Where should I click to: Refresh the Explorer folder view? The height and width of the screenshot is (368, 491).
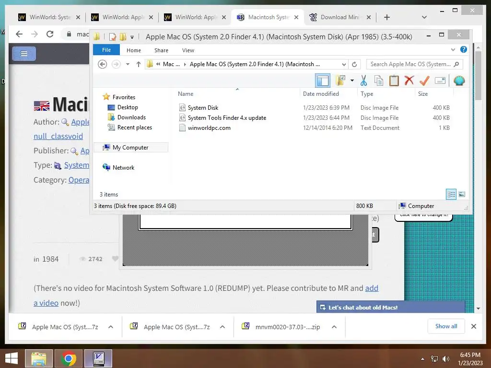354,65
